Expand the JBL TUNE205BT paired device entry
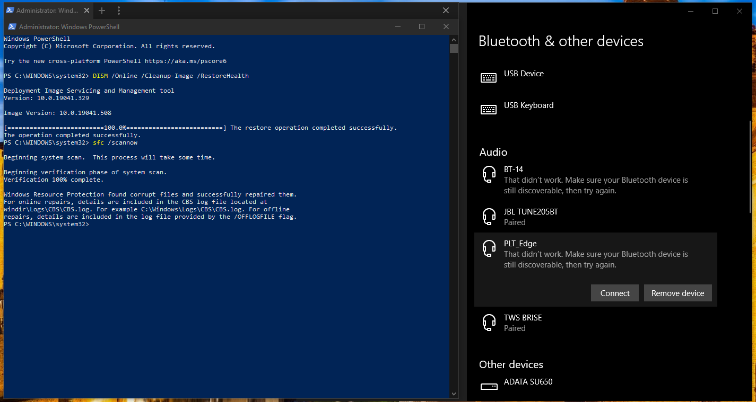 594,217
